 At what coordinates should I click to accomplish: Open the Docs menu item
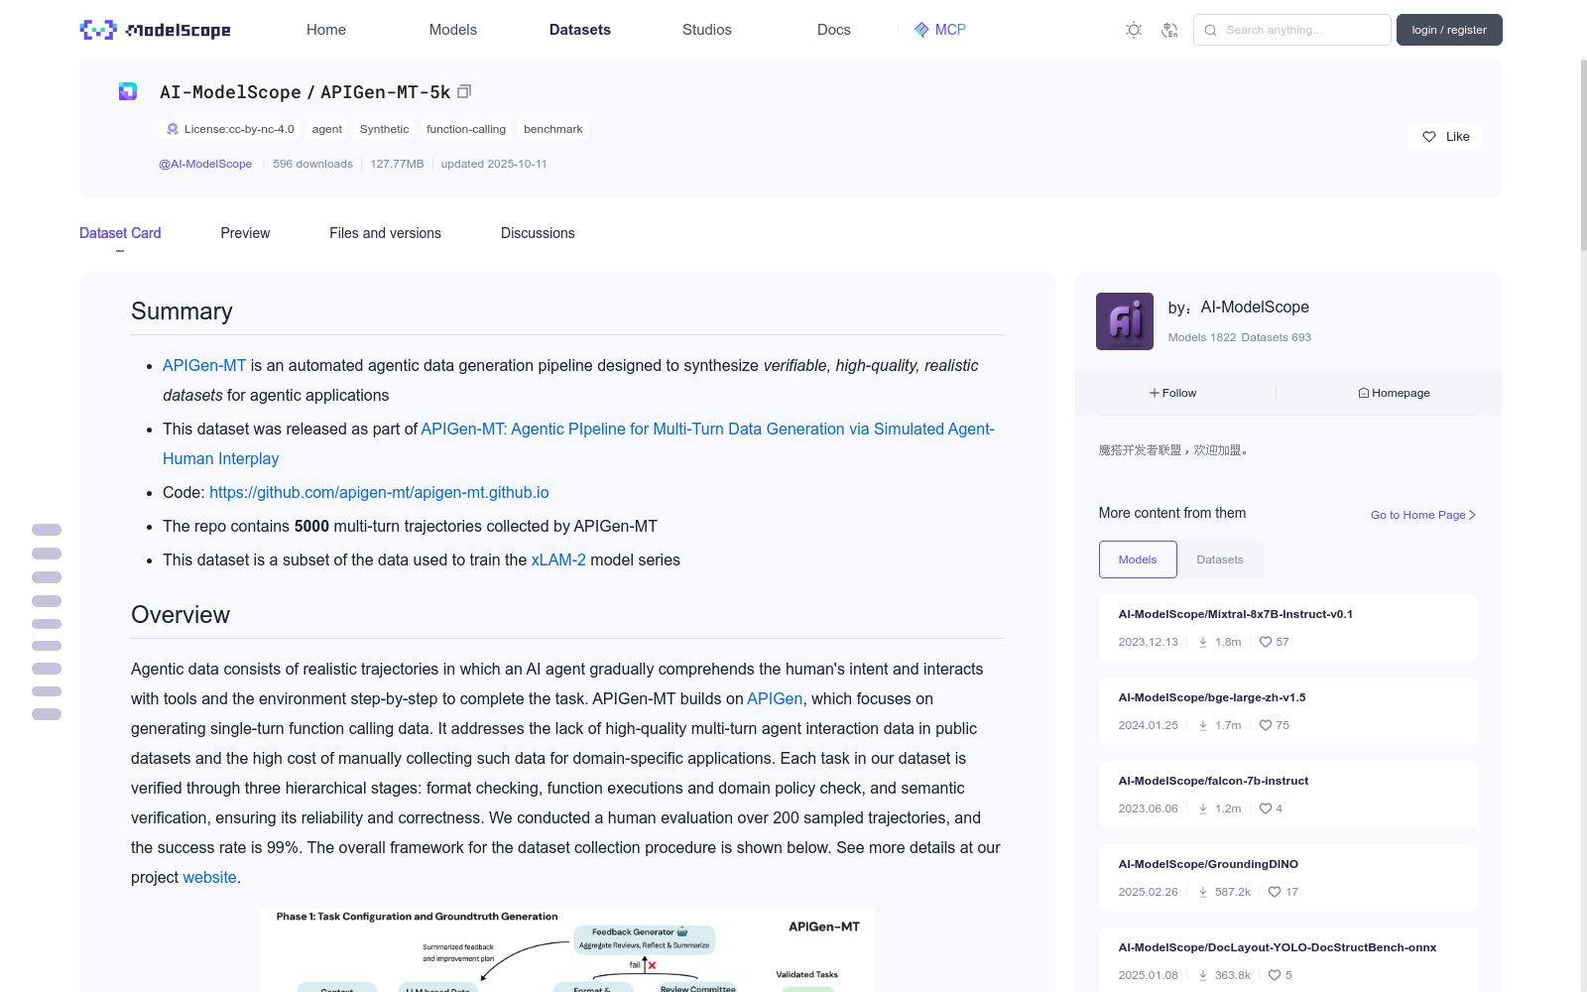834,30
